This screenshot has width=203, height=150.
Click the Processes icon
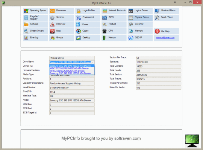(52, 11)
